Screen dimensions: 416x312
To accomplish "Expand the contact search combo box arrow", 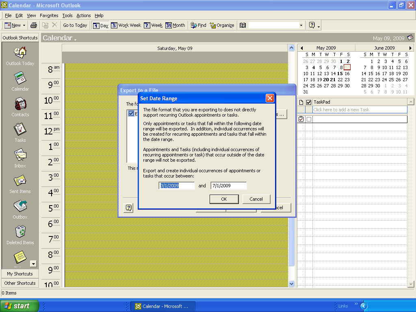I will tap(301, 25).
